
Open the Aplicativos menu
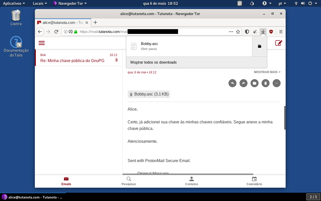[14, 4]
